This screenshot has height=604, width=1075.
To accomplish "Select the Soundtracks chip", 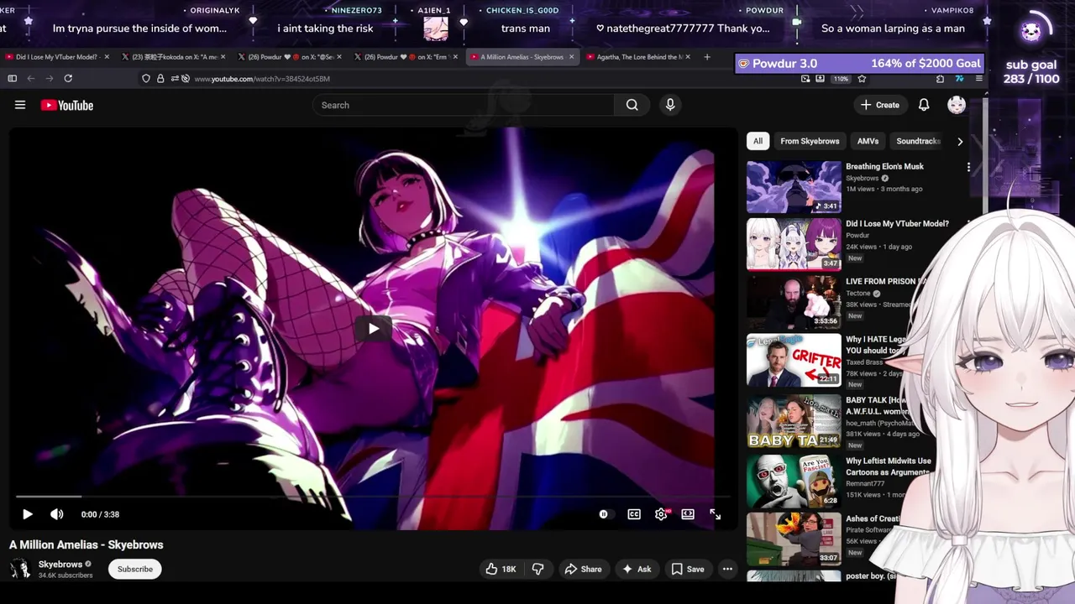I will tap(917, 141).
